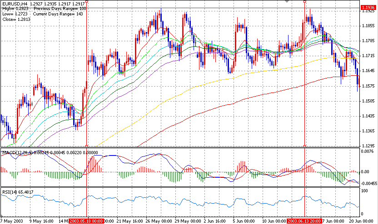Click the RSI(14) 65.4817 indicator label

(x=18, y=192)
